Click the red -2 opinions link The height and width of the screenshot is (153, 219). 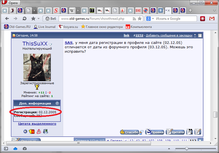pos(49,92)
